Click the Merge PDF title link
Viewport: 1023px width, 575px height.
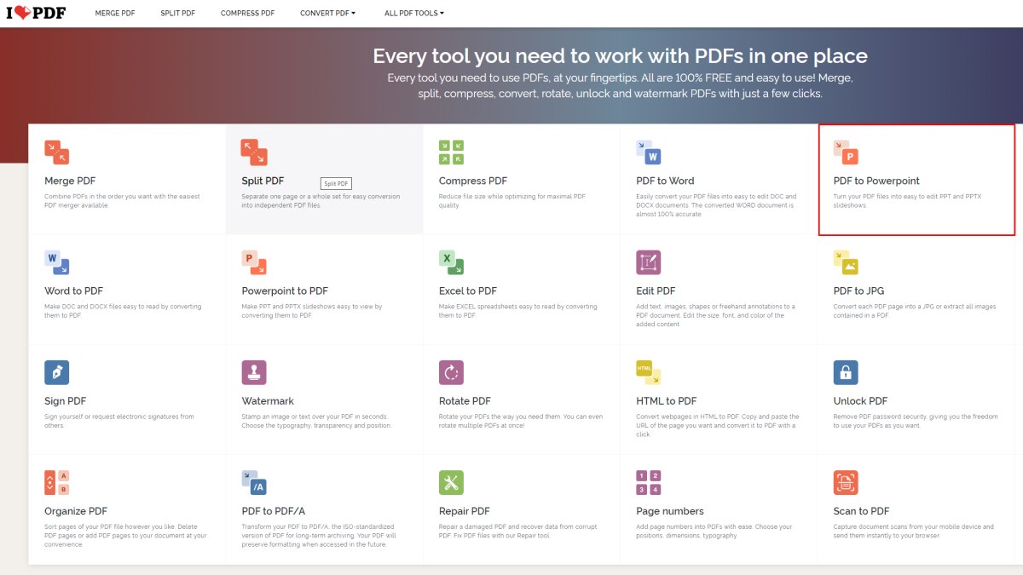(x=70, y=181)
